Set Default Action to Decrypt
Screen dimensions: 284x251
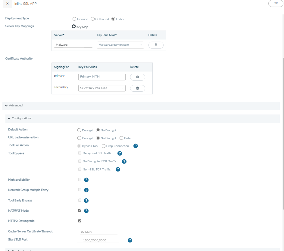(79, 130)
